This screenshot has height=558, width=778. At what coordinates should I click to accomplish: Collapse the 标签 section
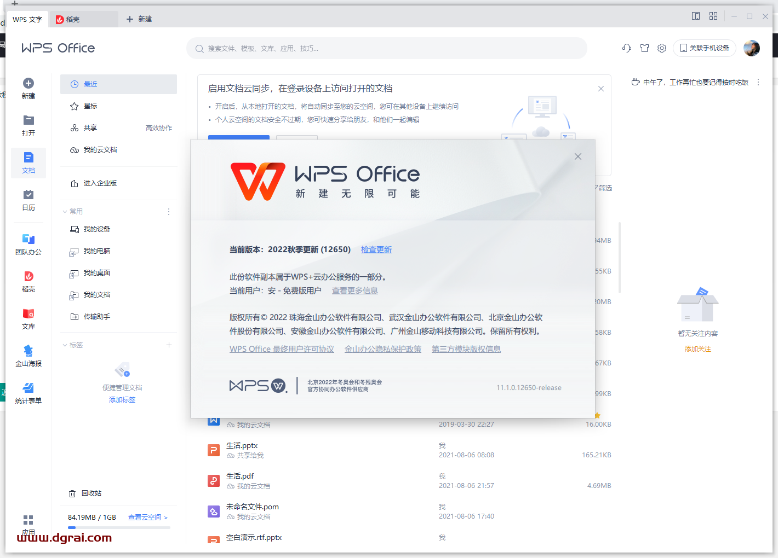pyautogui.click(x=65, y=345)
